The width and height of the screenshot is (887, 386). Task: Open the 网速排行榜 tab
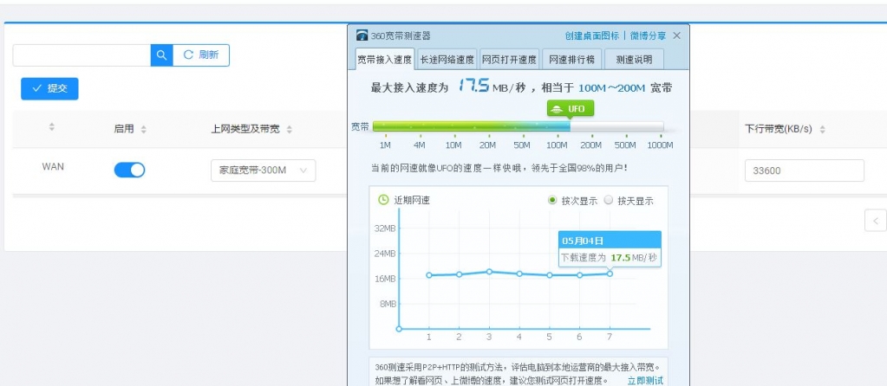coord(571,59)
